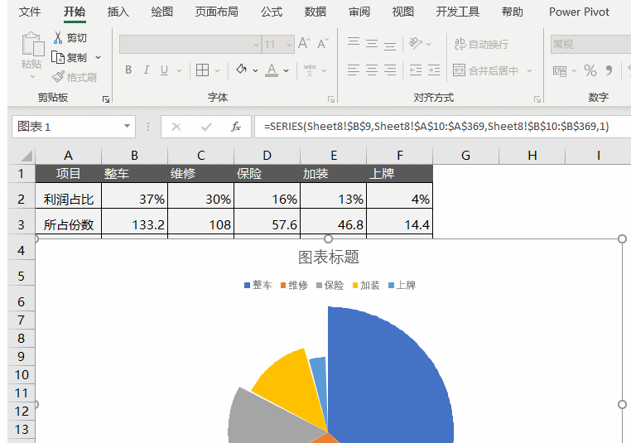Switch to the 公式 tab
This screenshot has width=631, height=443.
(272, 12)
